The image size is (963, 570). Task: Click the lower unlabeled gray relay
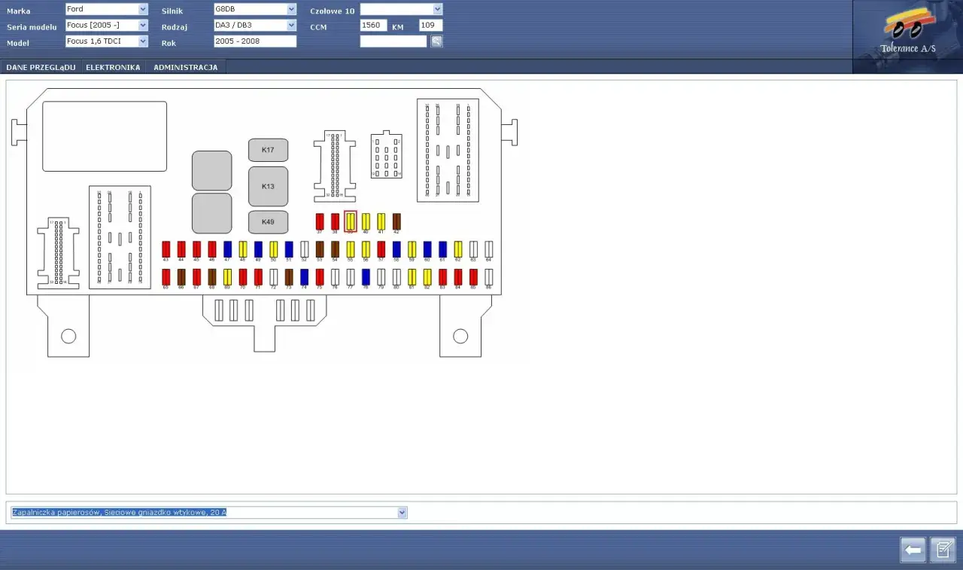click(x=212, y=213)
